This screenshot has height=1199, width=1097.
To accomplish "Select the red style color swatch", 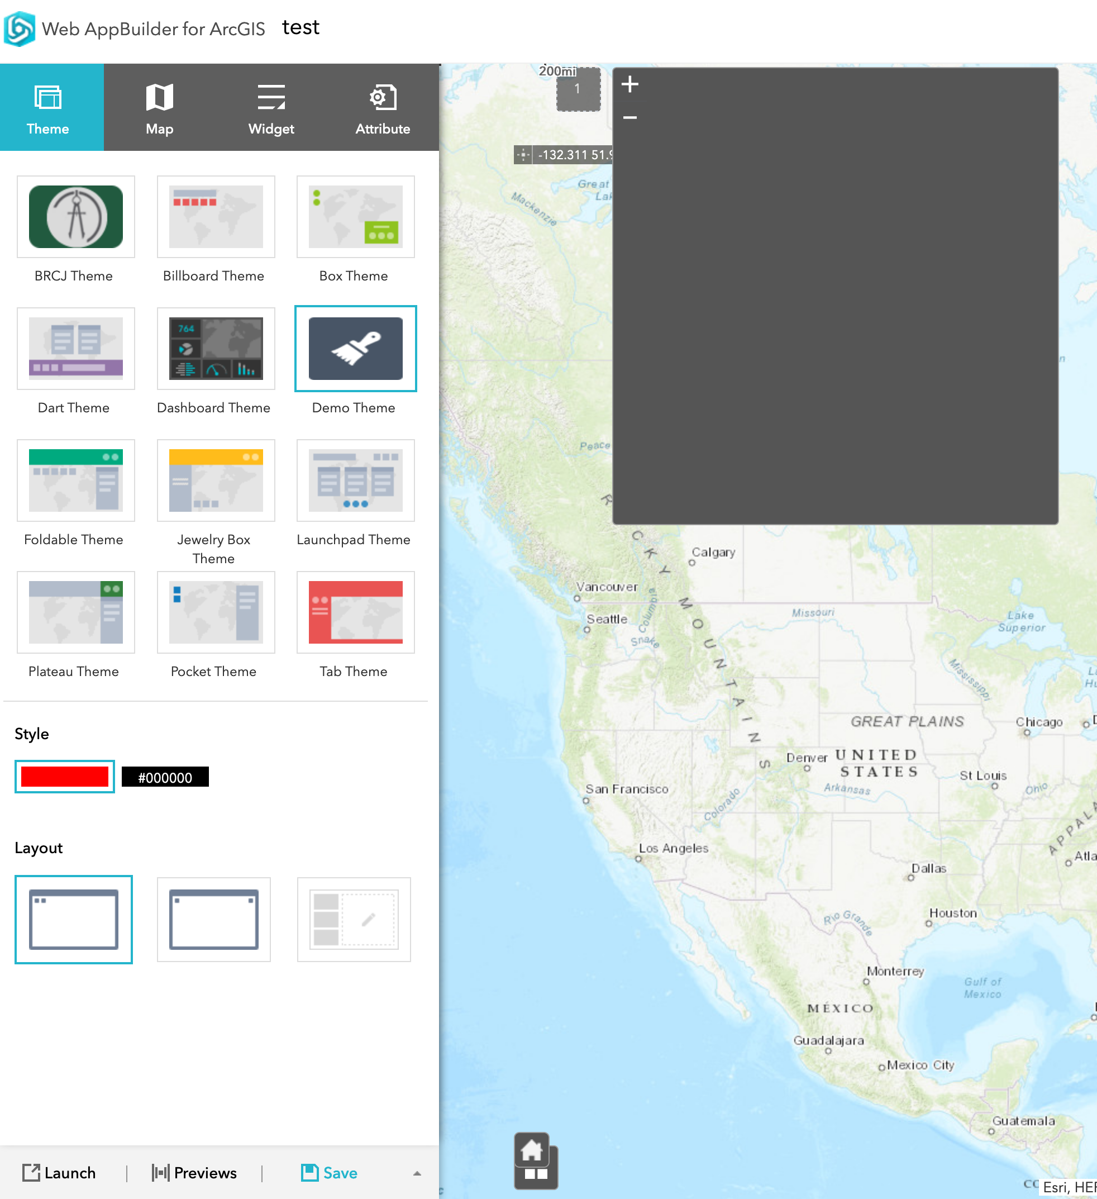I will point(65,777).
